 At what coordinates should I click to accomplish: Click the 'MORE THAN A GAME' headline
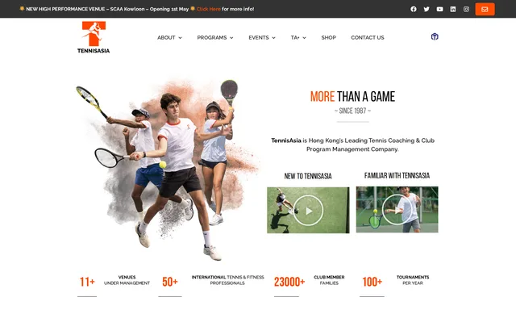(352, 97)
